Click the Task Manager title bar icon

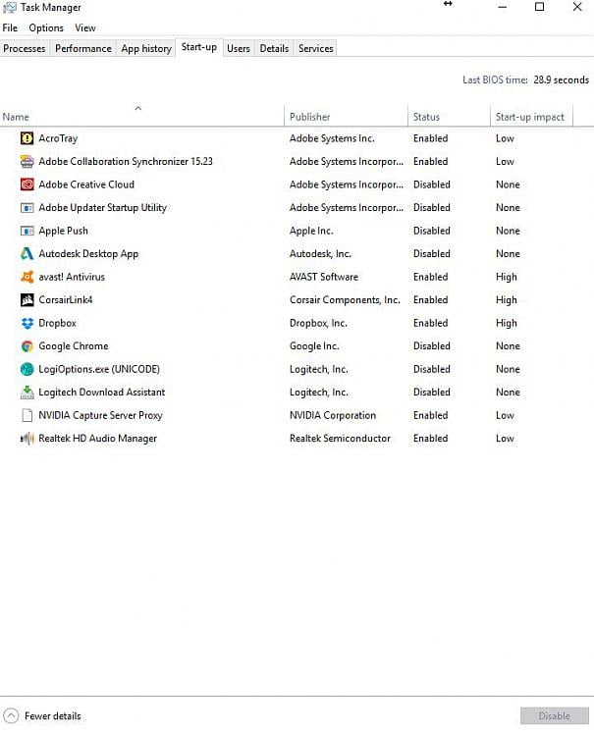(x=10, y=8)
